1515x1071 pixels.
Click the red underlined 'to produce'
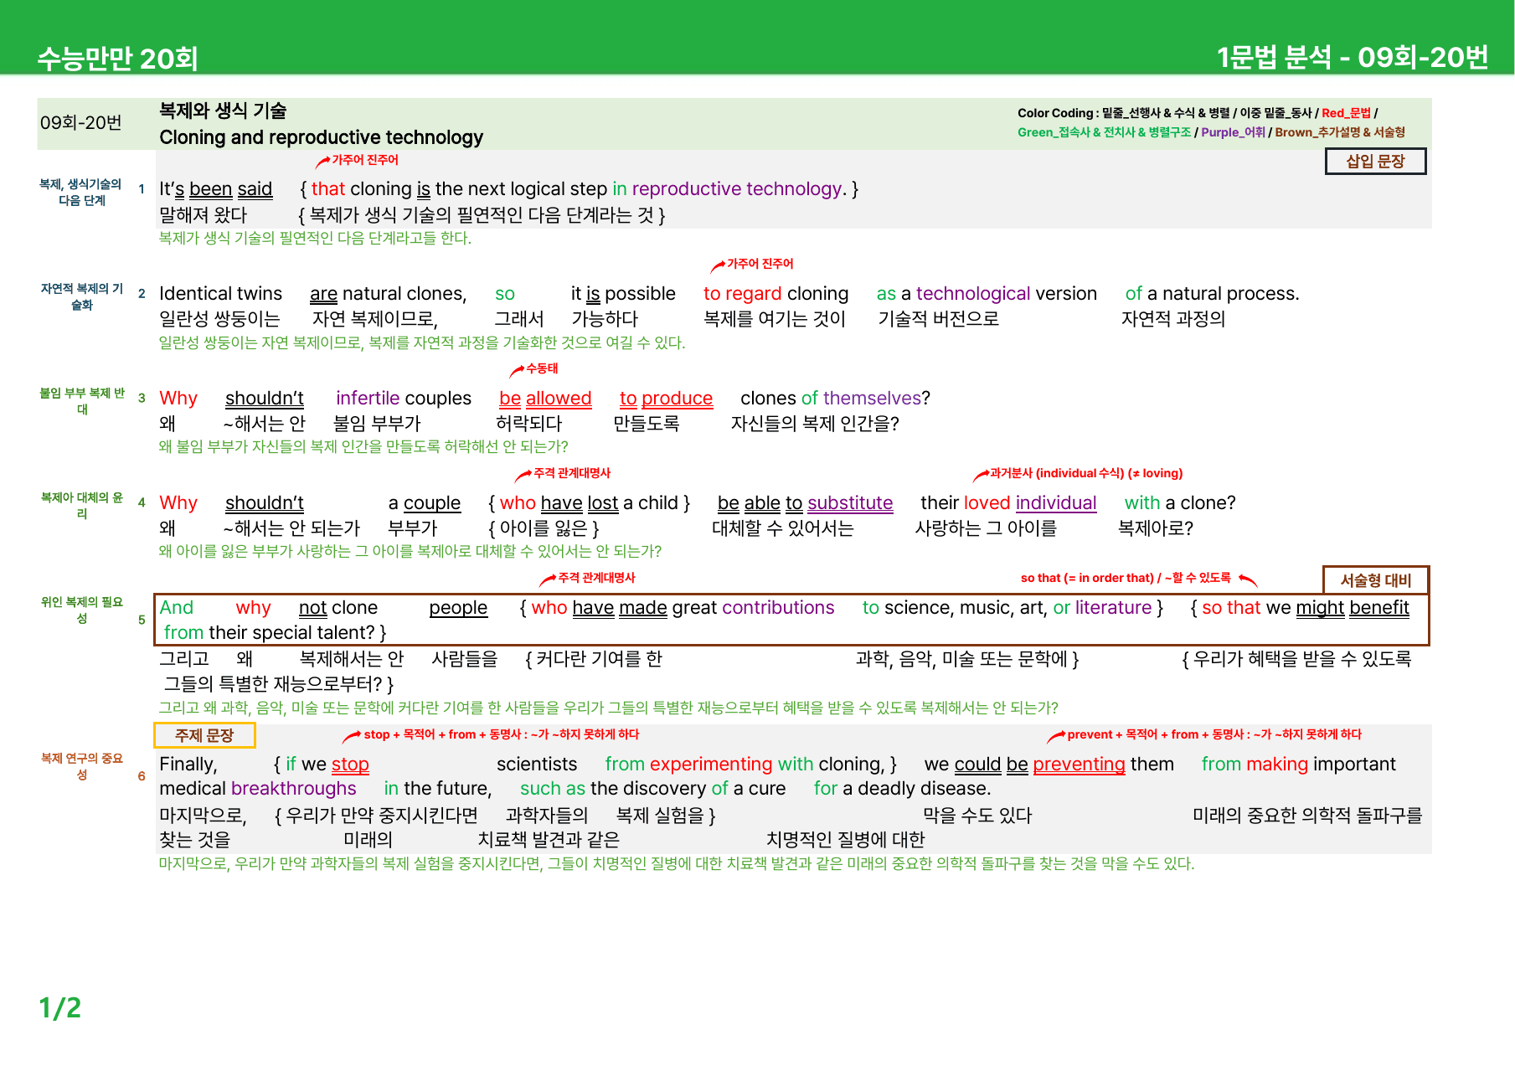(x=666, y=399)
